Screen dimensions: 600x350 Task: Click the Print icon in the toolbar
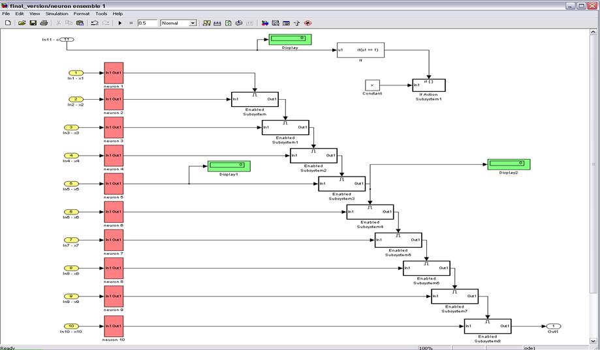(x=44, y=23)
